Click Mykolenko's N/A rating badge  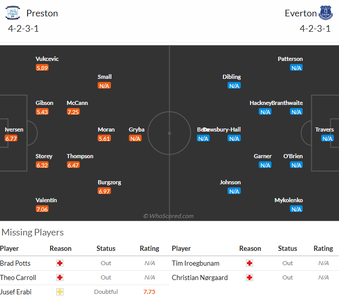coord(296,209)
